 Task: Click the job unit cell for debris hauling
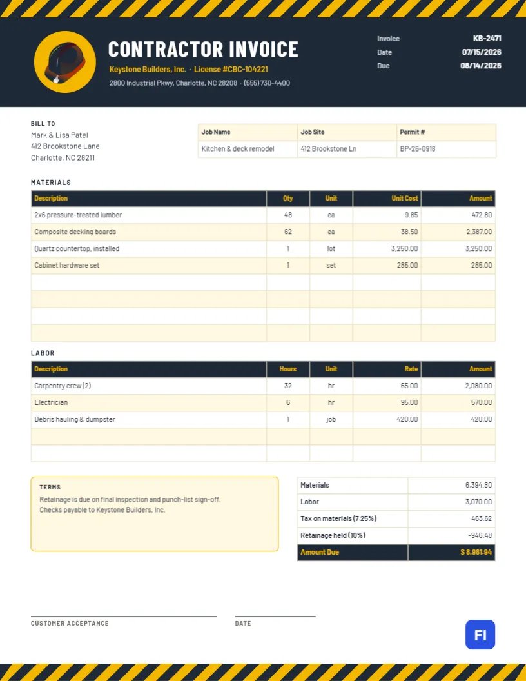coord(331,420)
